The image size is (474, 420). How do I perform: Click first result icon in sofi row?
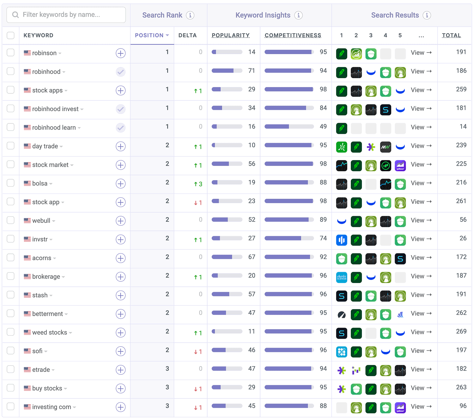click(x=342, y=352)
